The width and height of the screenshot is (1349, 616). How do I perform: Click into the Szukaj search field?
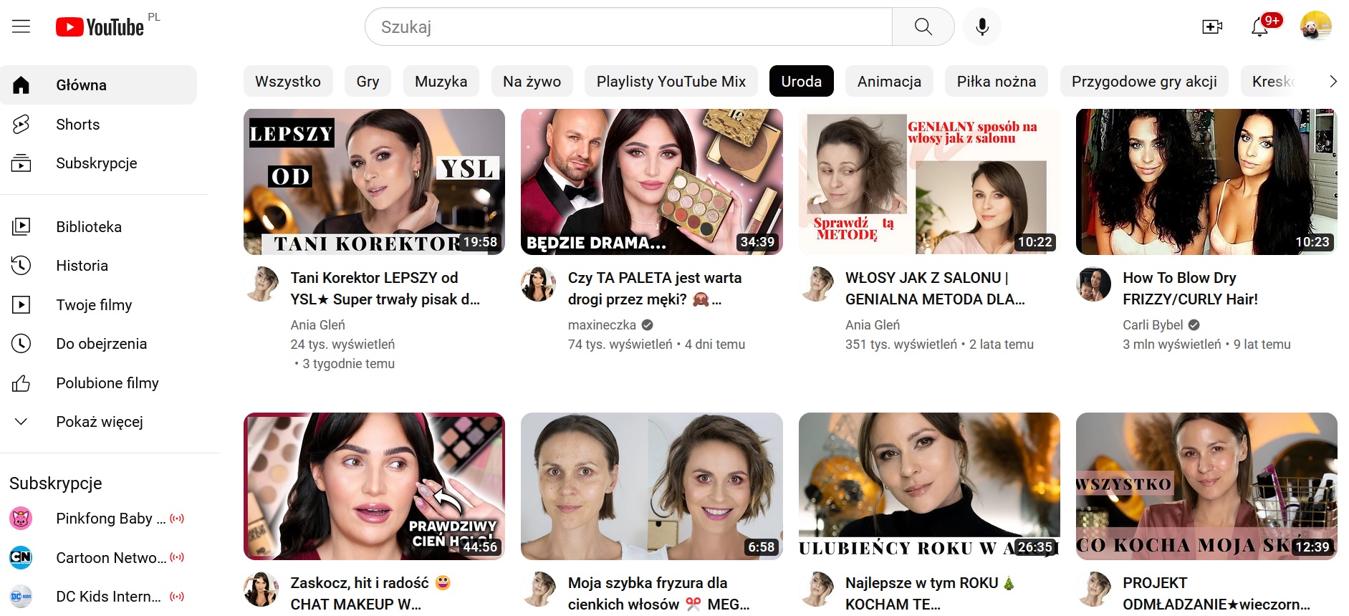(629, 27)
